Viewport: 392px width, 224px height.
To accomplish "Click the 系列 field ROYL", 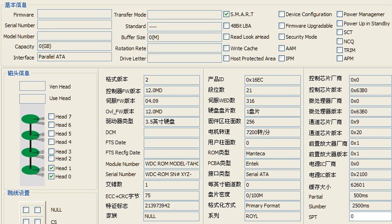I will (x=273, y=216).
